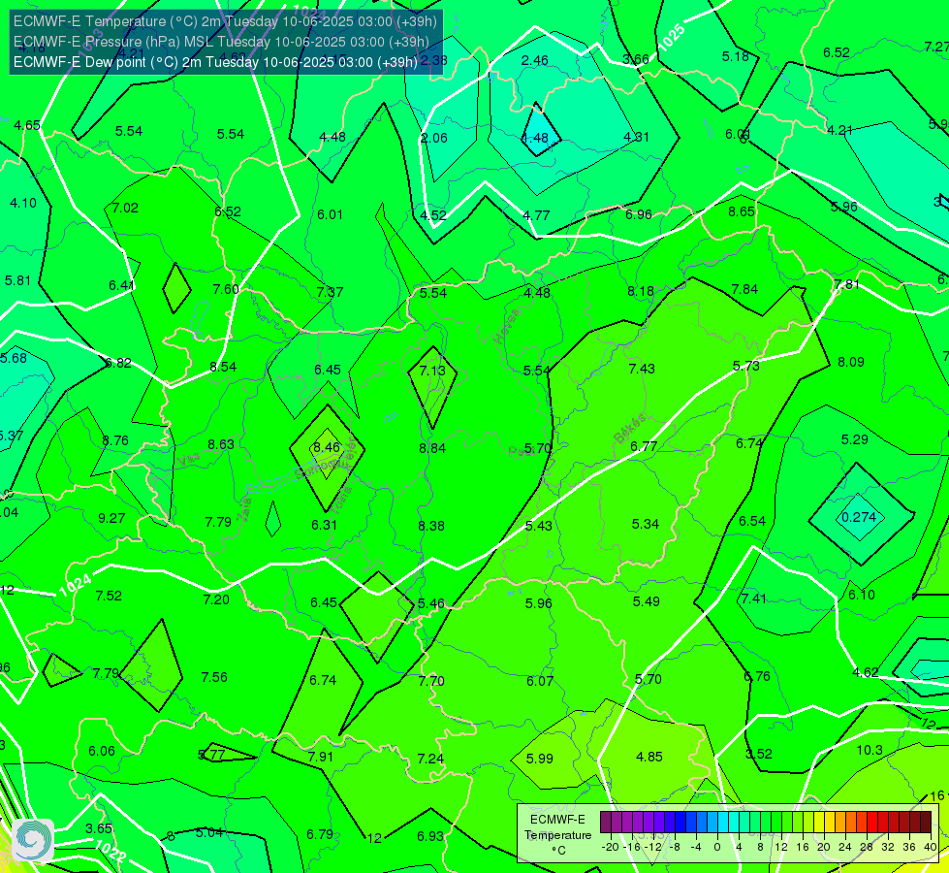Screen dimensions: 949x873
Task: Click the 6.10 dew point value
Action: click(x=861, y=595)
